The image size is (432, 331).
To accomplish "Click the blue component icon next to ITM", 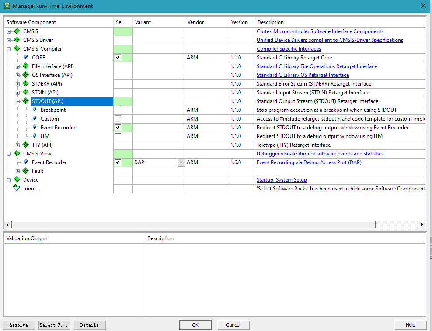I will 35,136.
